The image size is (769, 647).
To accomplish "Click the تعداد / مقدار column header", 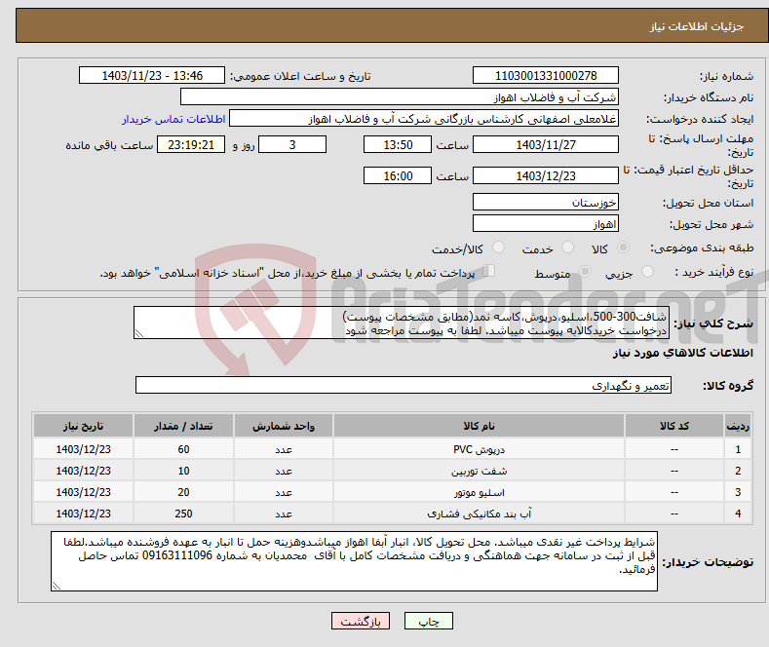I will tap(183, 426).
